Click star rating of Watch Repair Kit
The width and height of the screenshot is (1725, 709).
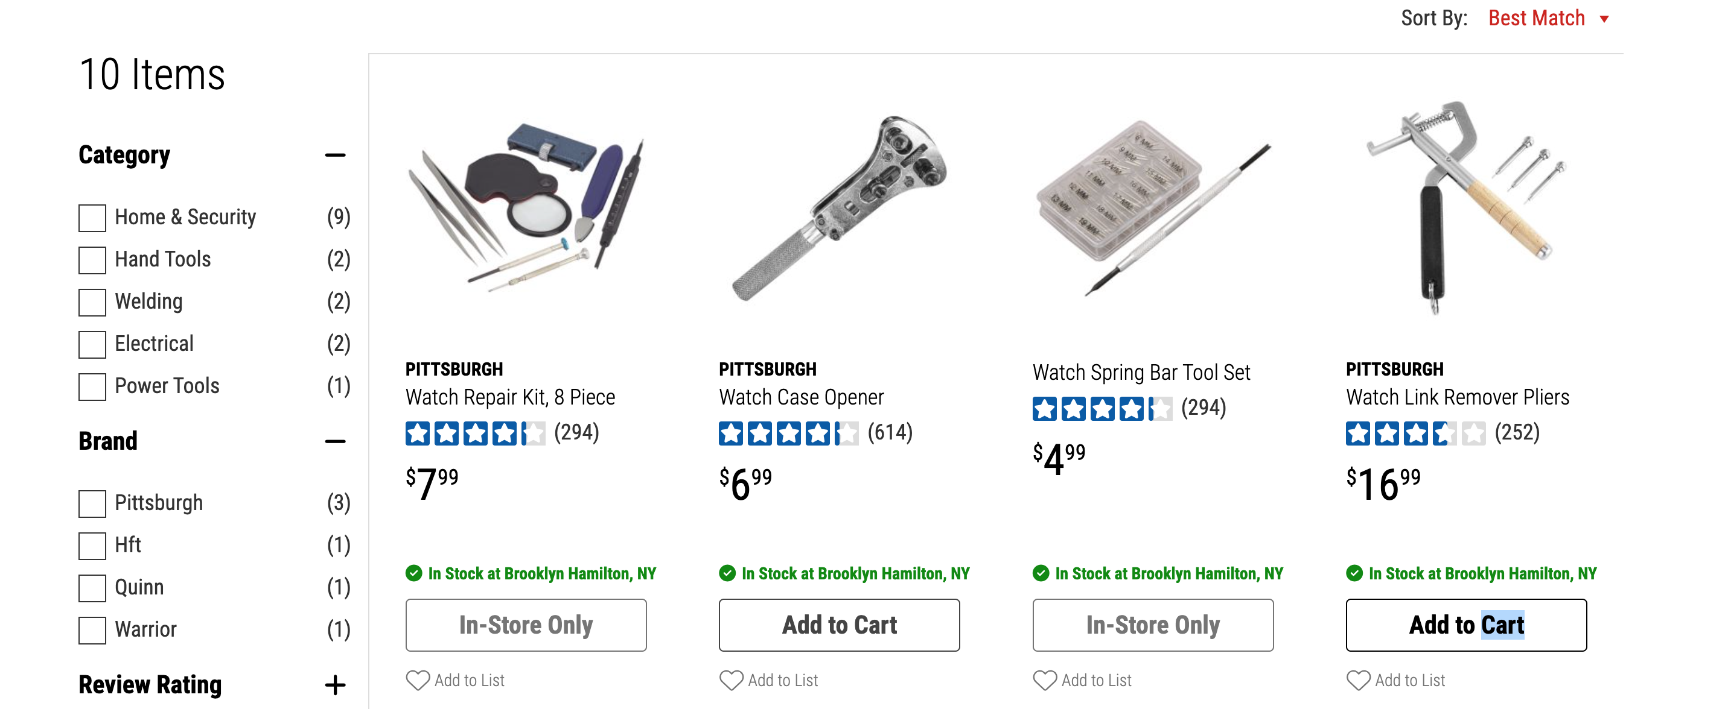(475, 433)
